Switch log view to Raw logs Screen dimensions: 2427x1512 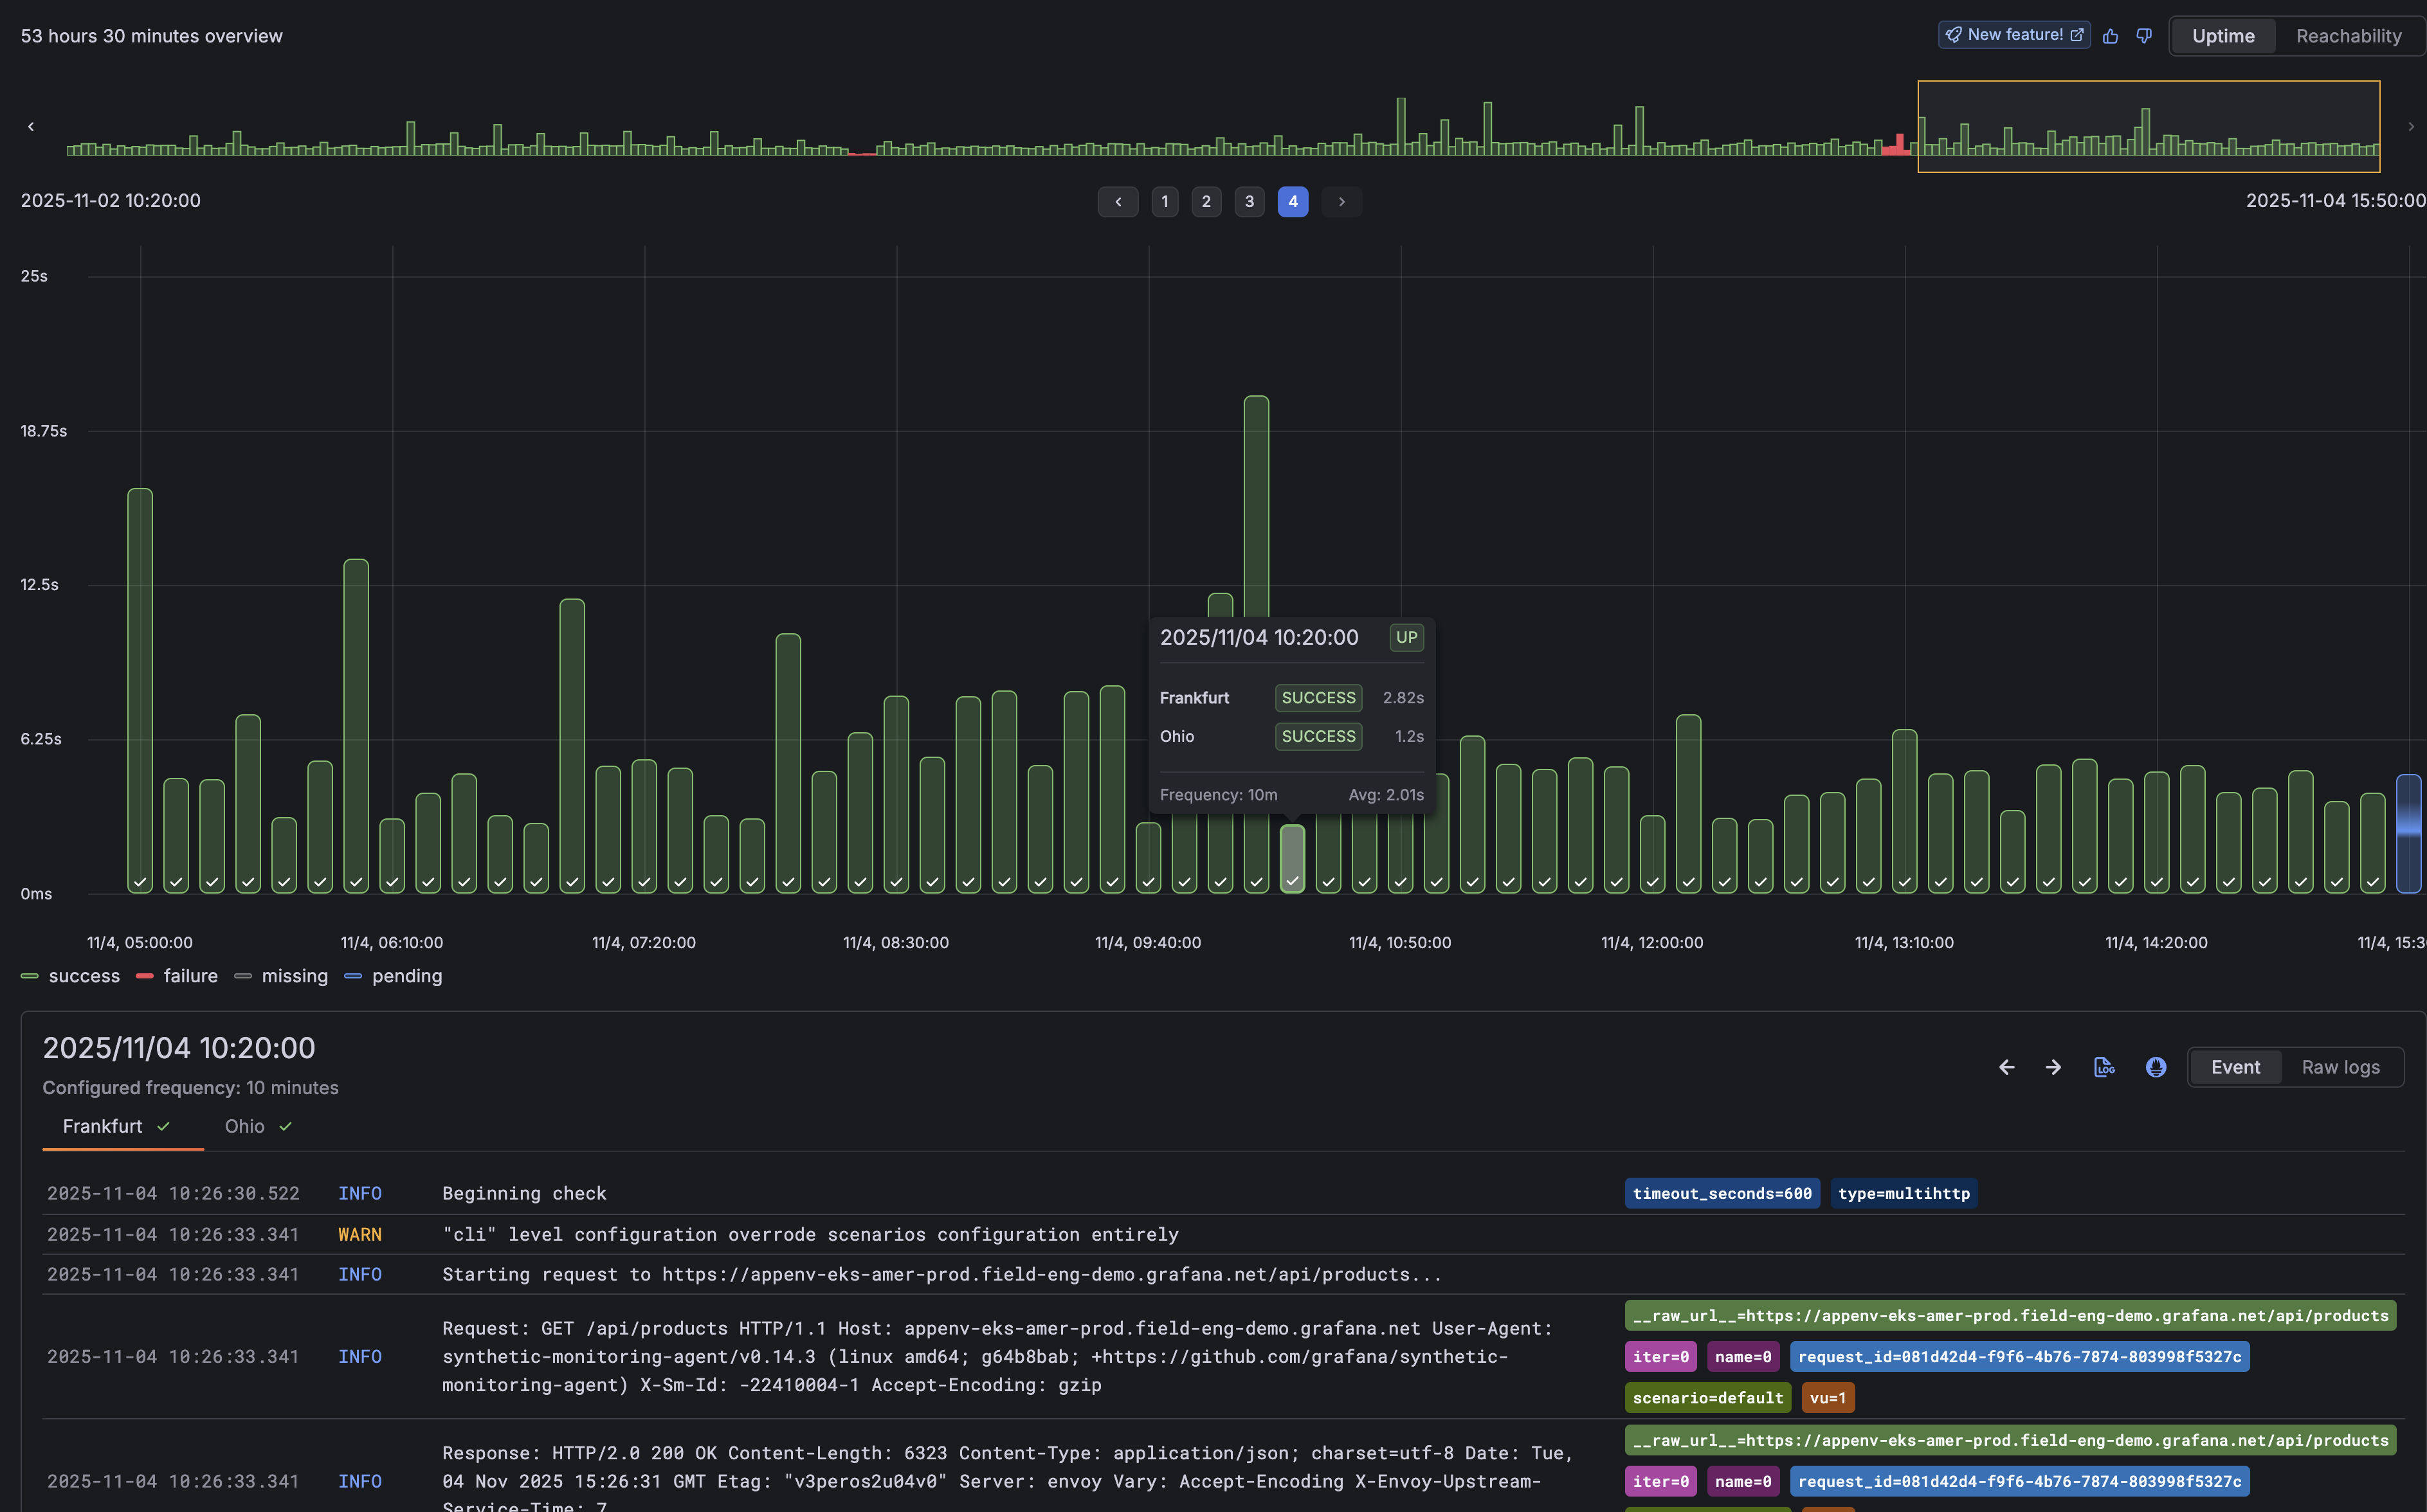pyautogui.click(x=2340, y=1067)
